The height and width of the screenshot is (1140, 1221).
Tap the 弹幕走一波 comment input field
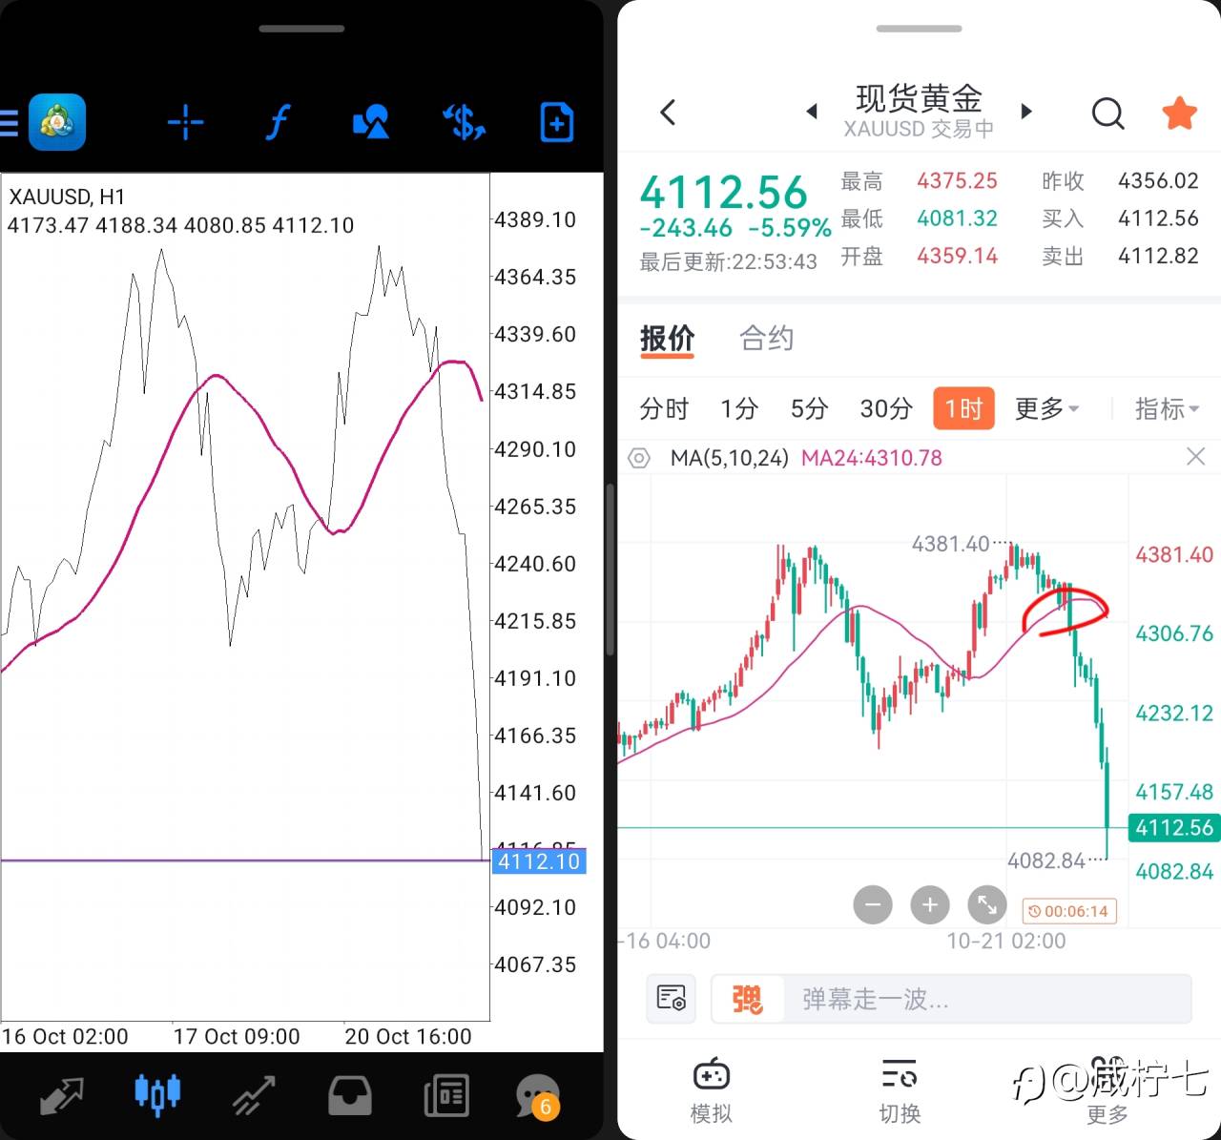click(983, 999)
